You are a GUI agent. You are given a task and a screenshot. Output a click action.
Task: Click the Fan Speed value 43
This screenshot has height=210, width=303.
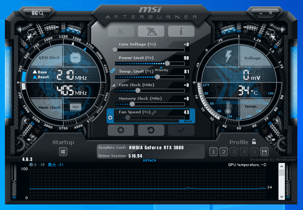[x=186, y=112]
